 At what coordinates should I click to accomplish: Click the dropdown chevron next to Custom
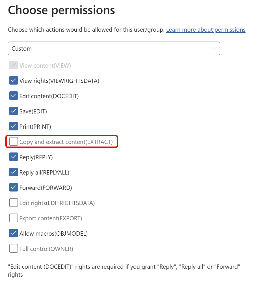(x=214, y=48)
